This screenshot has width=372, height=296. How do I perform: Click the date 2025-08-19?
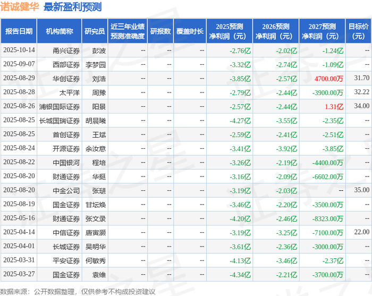click(19, 204)
